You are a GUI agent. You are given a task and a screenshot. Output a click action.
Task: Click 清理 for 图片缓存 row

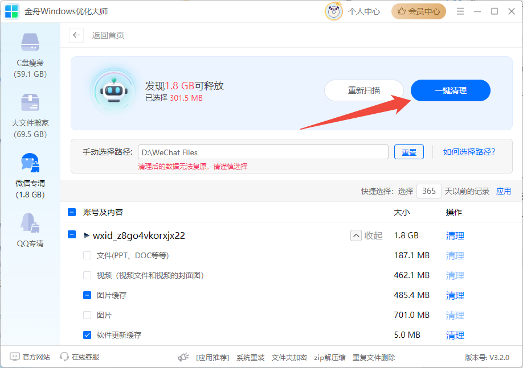tap(455, 295)
